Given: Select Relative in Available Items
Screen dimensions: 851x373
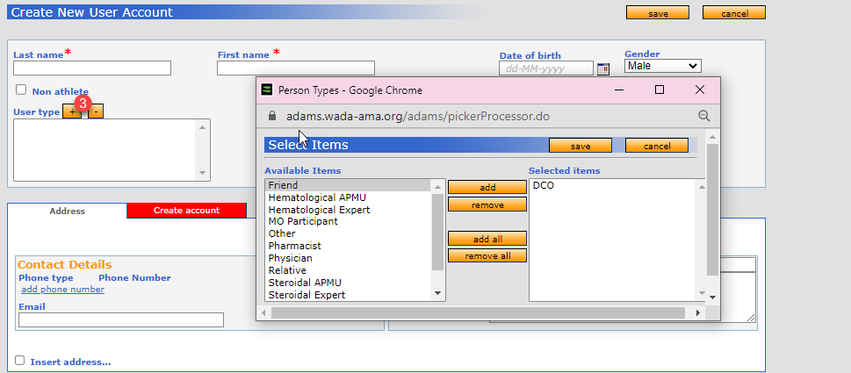Looking at the screenshot, I should click(x=349, y=270).
